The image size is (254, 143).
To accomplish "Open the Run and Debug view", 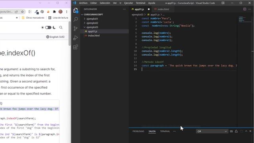I will click(76, 38).
